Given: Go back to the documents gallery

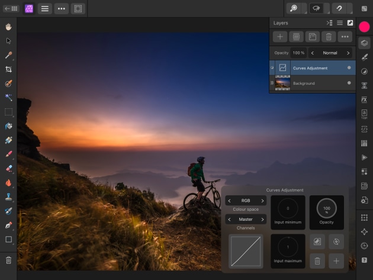Looking at the screenshot, I should click(11, 9).
